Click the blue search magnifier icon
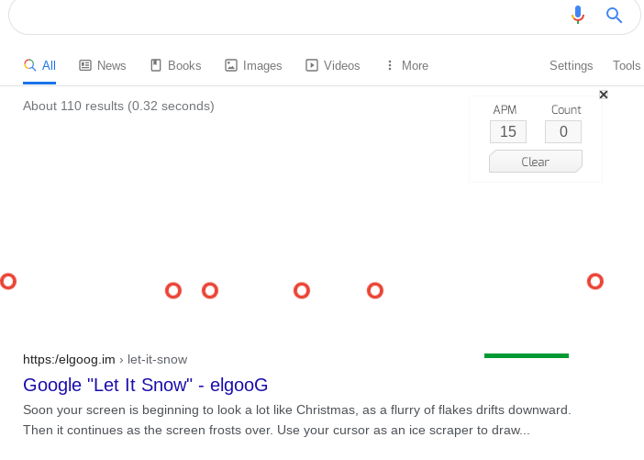Image resolution: width=644 pixels, height=460 pixels. pos(614,16)
